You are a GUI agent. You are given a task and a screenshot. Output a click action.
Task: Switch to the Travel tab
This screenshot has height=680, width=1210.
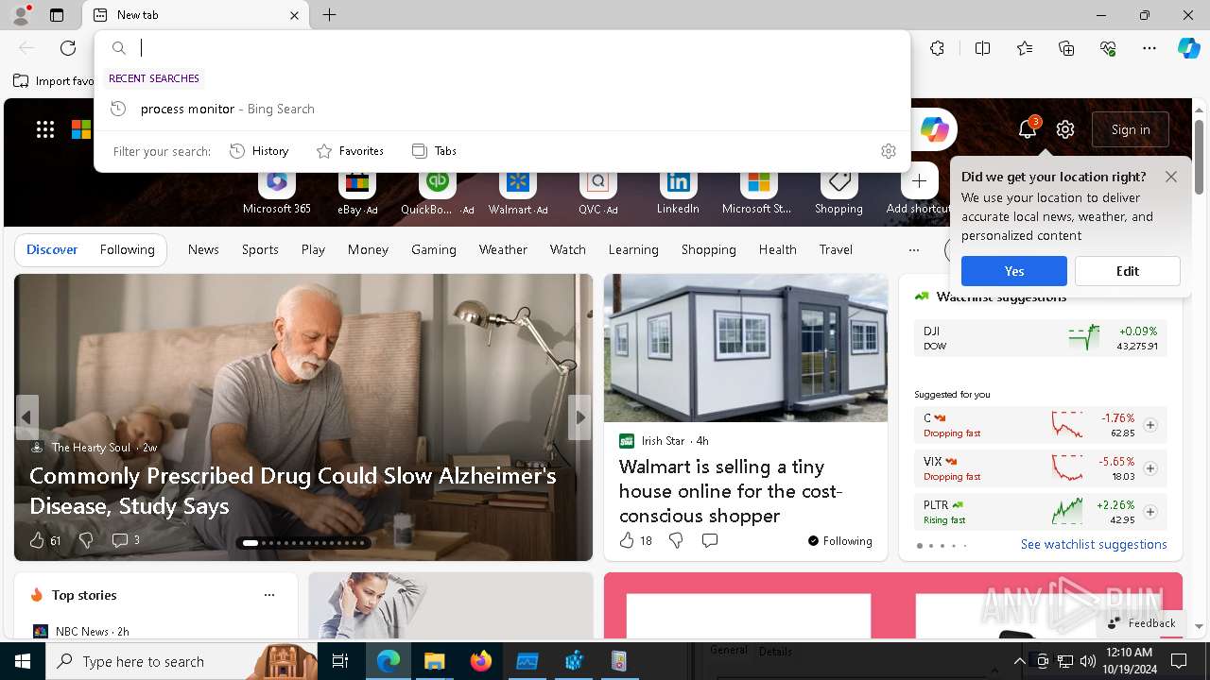[x=836, y=250]
